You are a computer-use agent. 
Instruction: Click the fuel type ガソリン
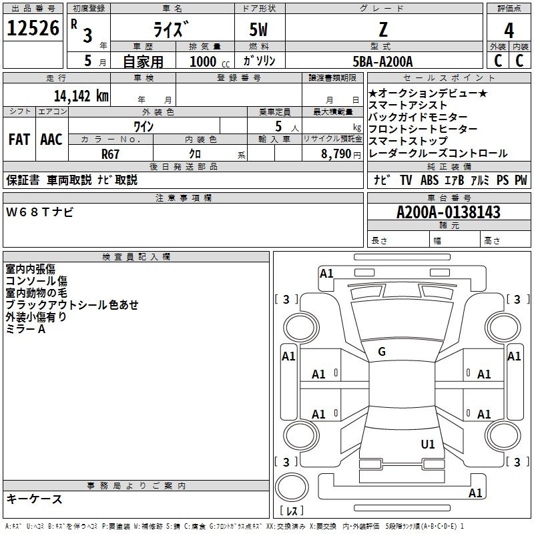click(x=259, y=61)
